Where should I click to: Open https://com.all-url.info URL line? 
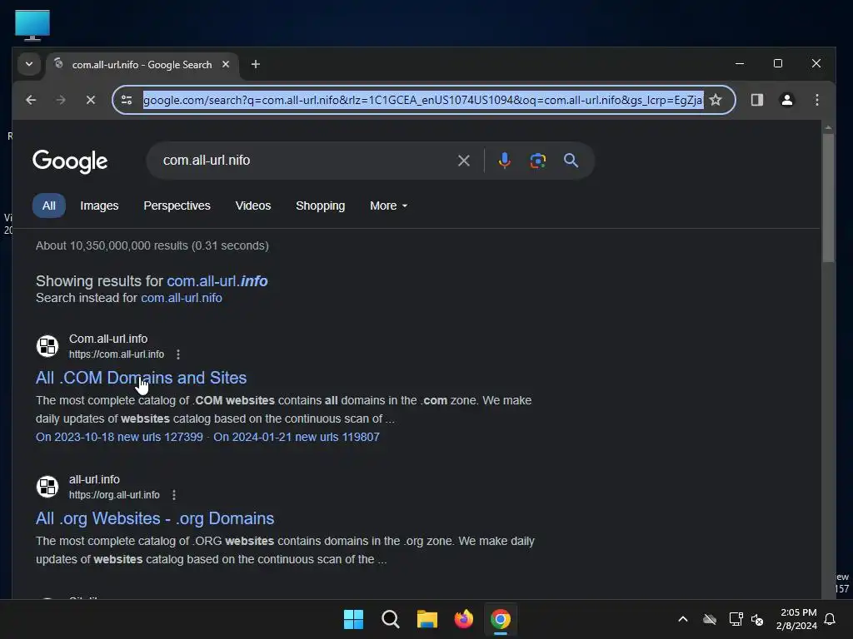click(x=117, y=354)
